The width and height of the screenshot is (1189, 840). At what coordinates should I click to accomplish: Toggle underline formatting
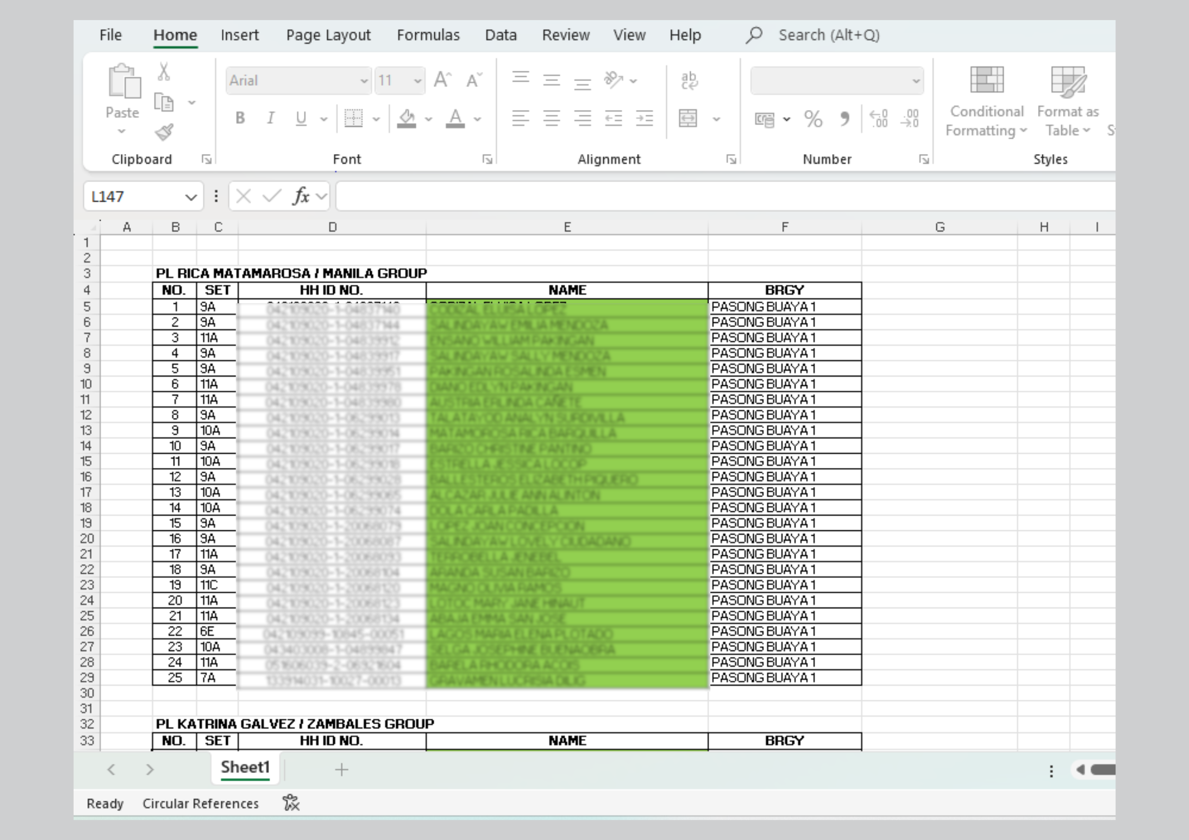[x=301, y=118]
